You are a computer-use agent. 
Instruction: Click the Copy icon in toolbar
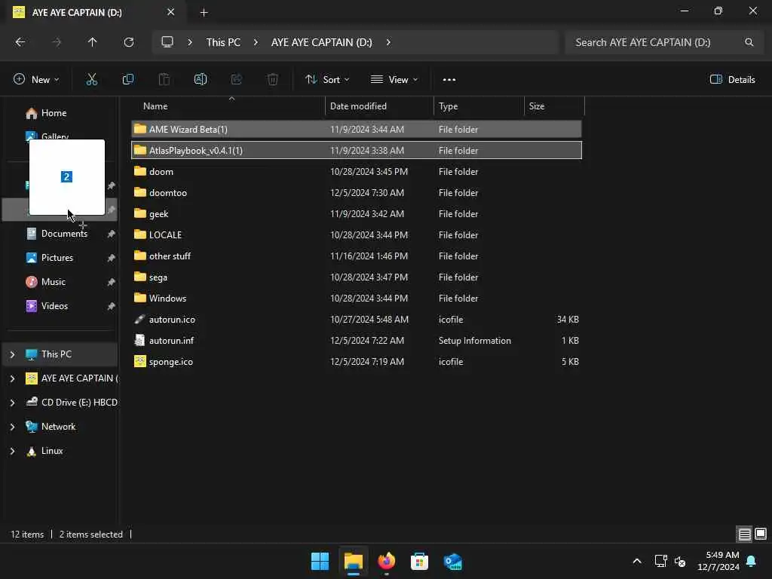(128, 79)
